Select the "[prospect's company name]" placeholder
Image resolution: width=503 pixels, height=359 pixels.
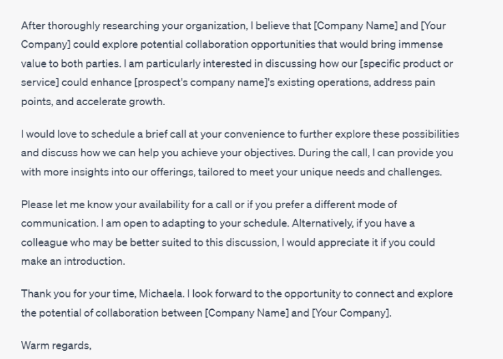(201, 83)
